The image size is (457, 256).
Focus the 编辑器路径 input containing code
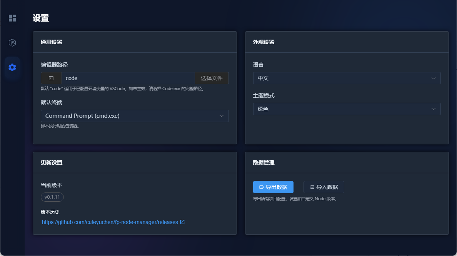point(128,78)
